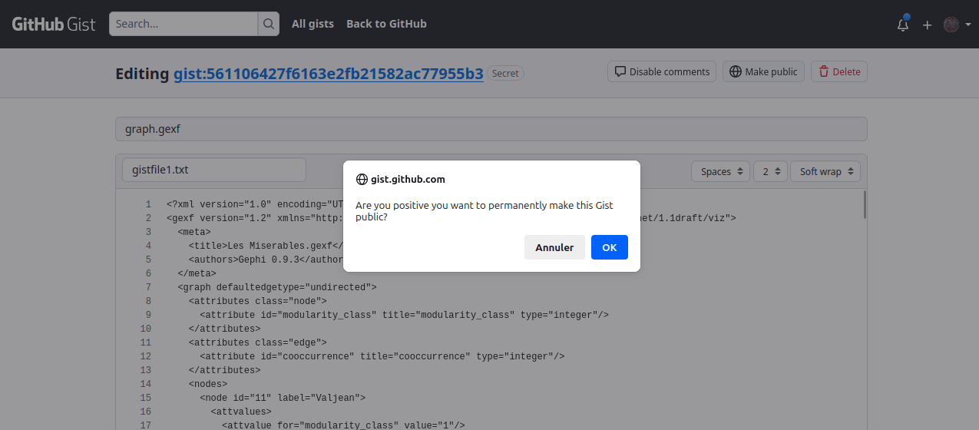The height and width of the screenshot is (430, 979).
Task: Open the indent size dropdown showing 2
Action: coord(770,171)
